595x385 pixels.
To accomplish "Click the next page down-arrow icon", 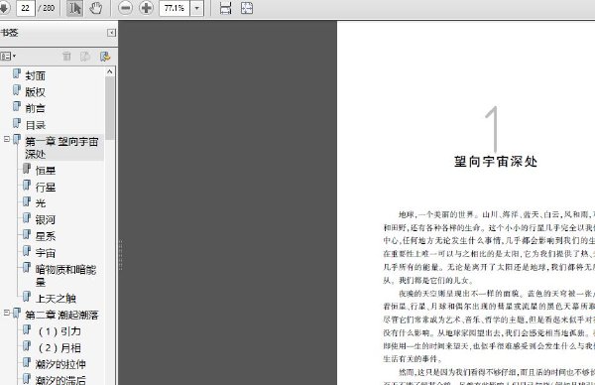I will pos(4,8).
